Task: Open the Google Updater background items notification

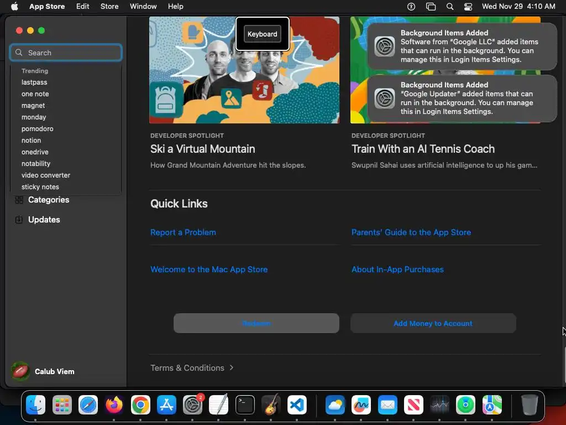Action: tap(462, 99)
